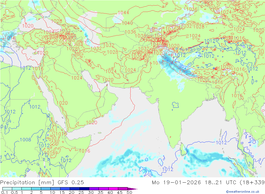The width and height of the screenshot is (265, 194).
Task: Pick the 25–30 mm navy legend swatch
Action: tap(84, 189)
